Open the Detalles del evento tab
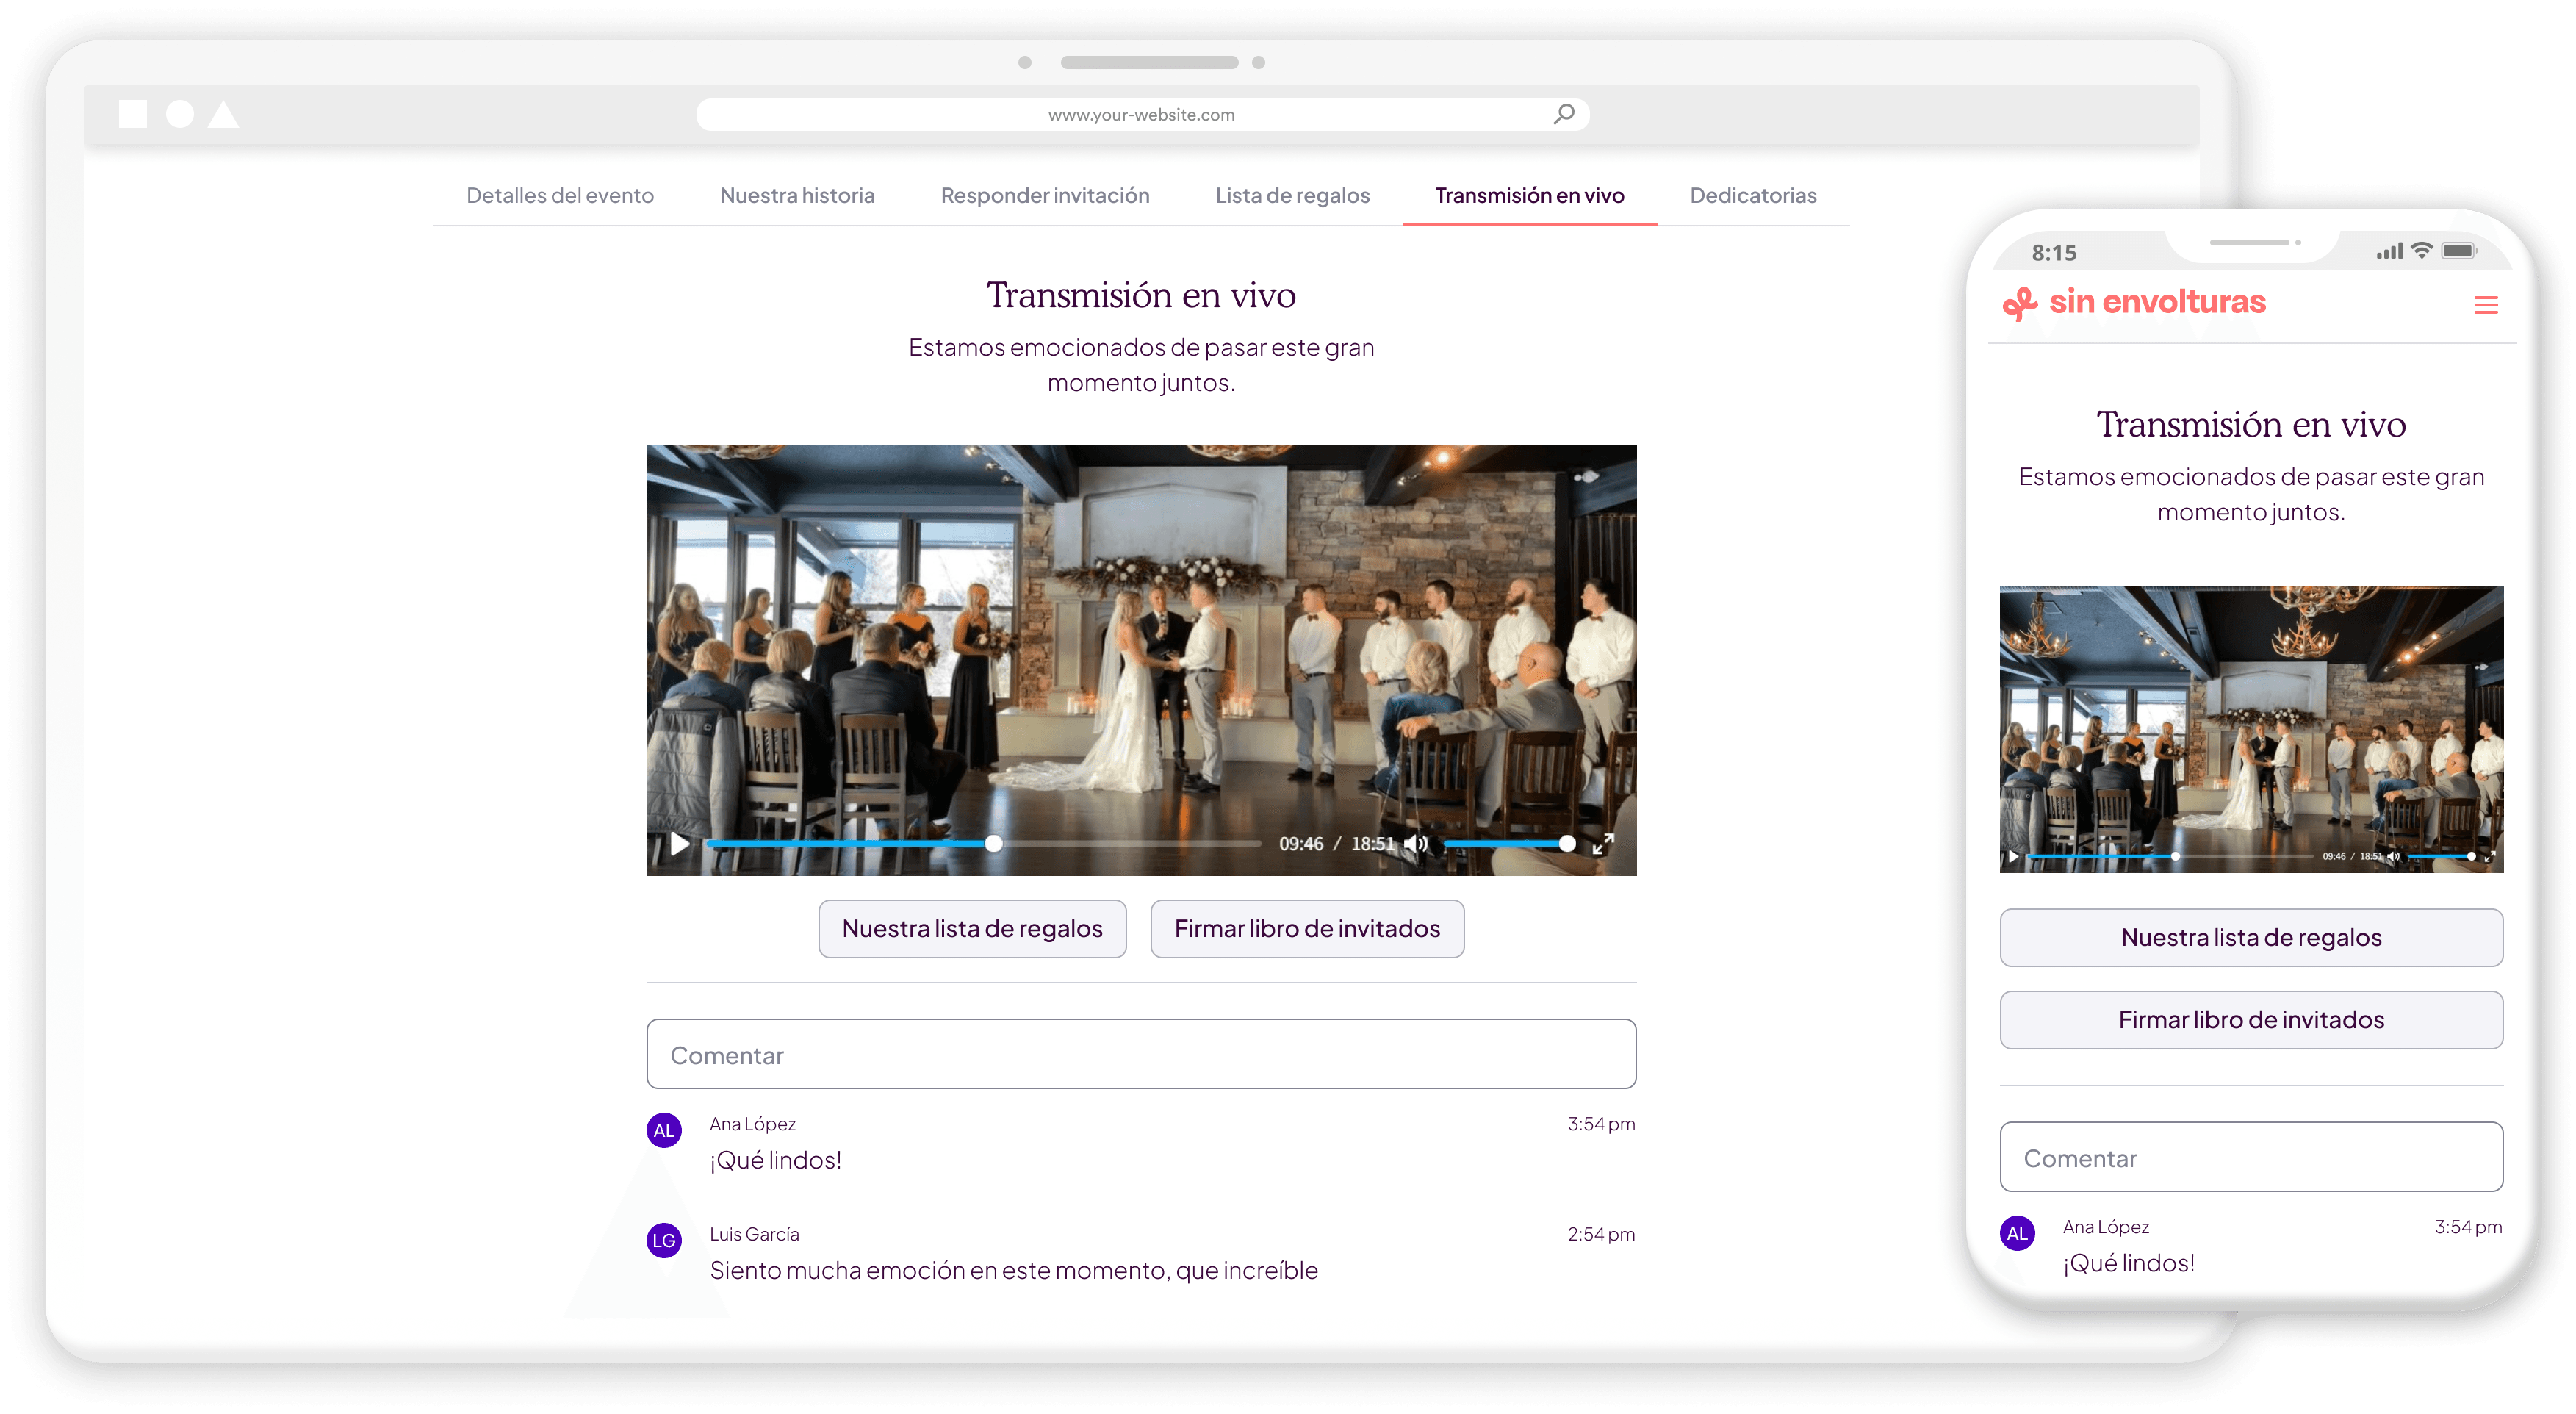 coord(560,195)
